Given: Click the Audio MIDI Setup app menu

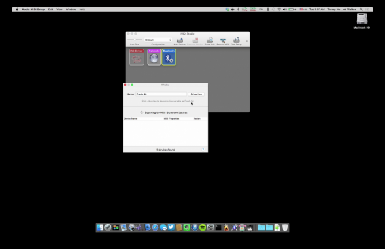Looking at the screenshot, I should 33,9.
